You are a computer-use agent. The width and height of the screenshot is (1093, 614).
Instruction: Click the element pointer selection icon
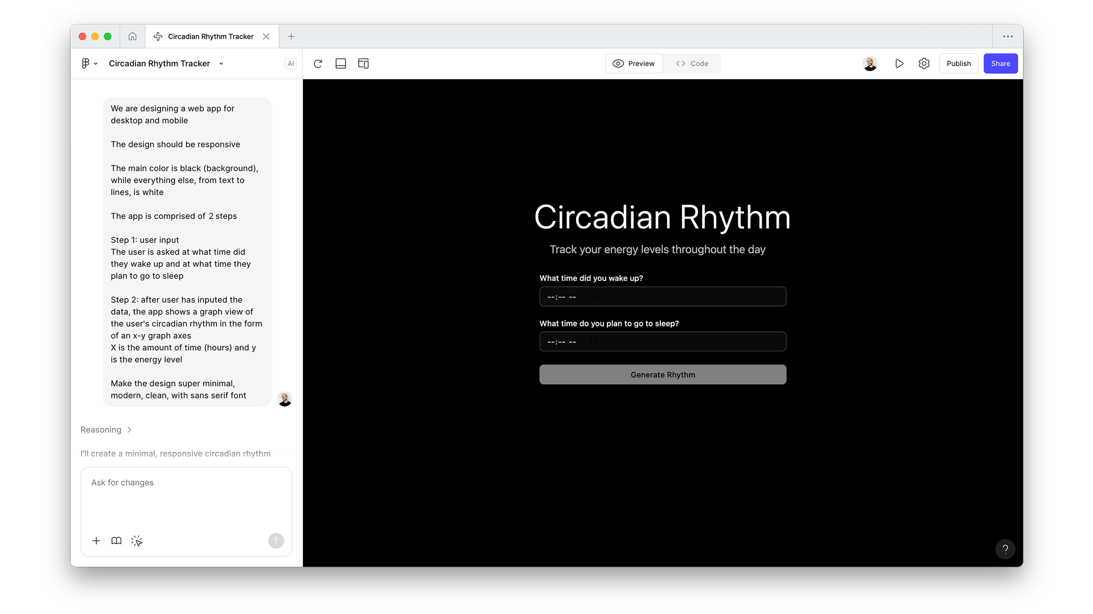pyautogui.click(x=137, y=541)
